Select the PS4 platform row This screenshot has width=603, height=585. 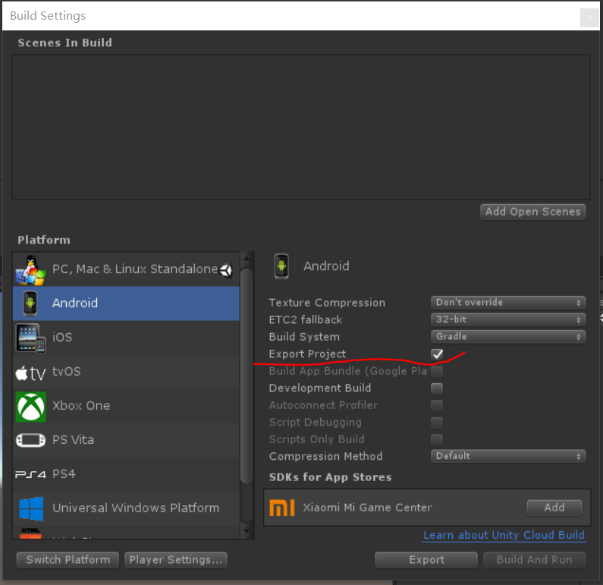click(x=126, y=474)
